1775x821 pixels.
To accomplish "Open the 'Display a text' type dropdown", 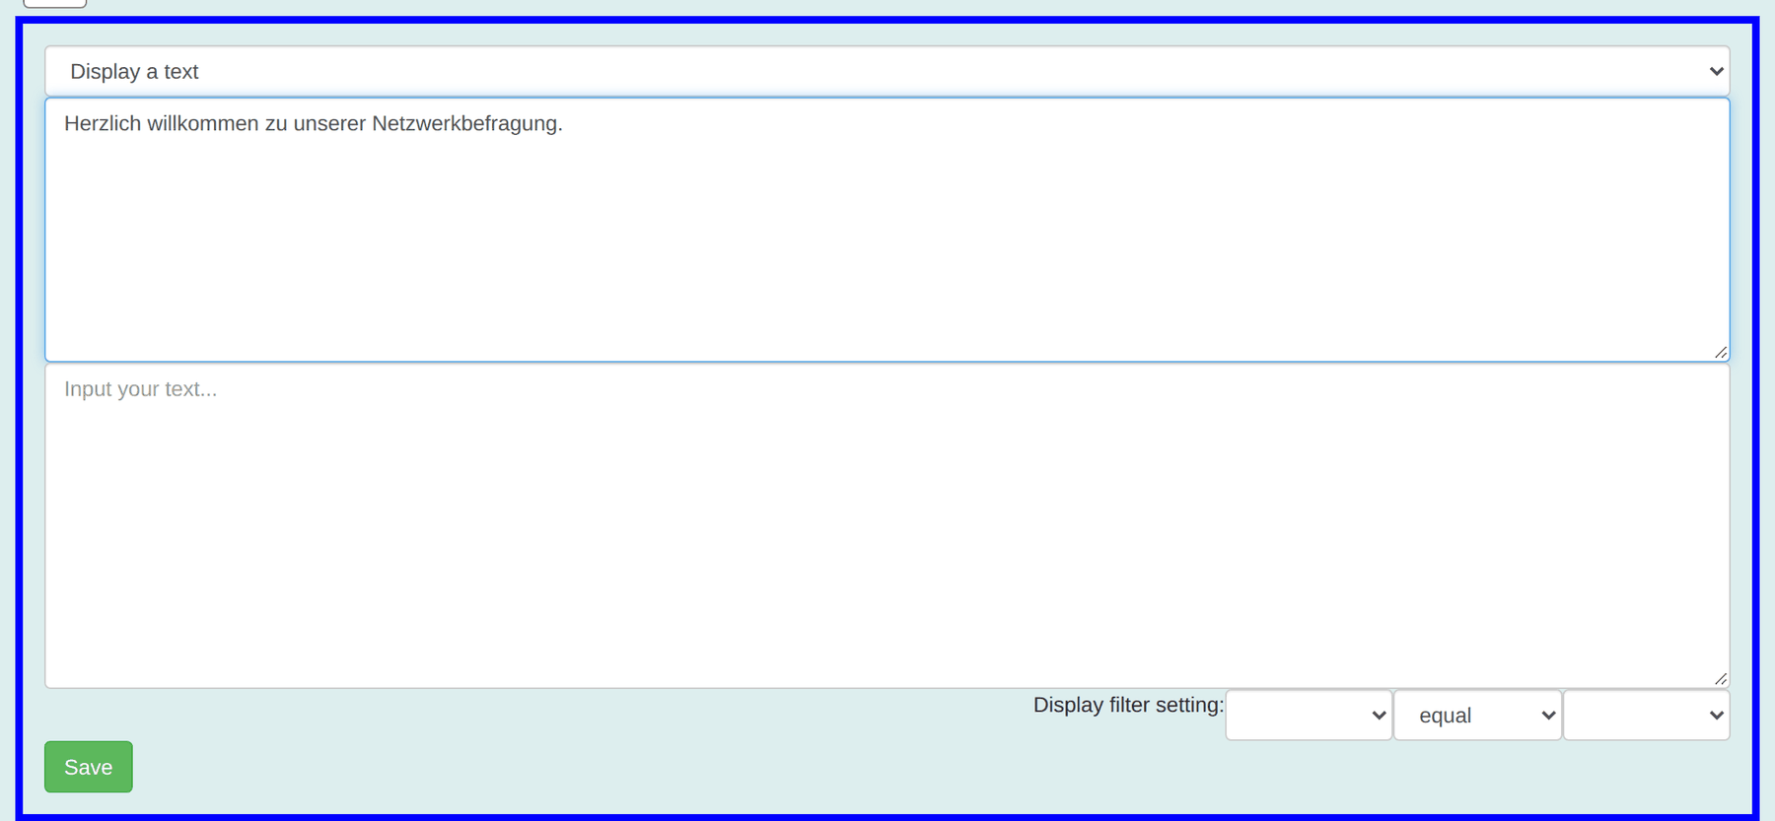I will [x=887, y=71].
